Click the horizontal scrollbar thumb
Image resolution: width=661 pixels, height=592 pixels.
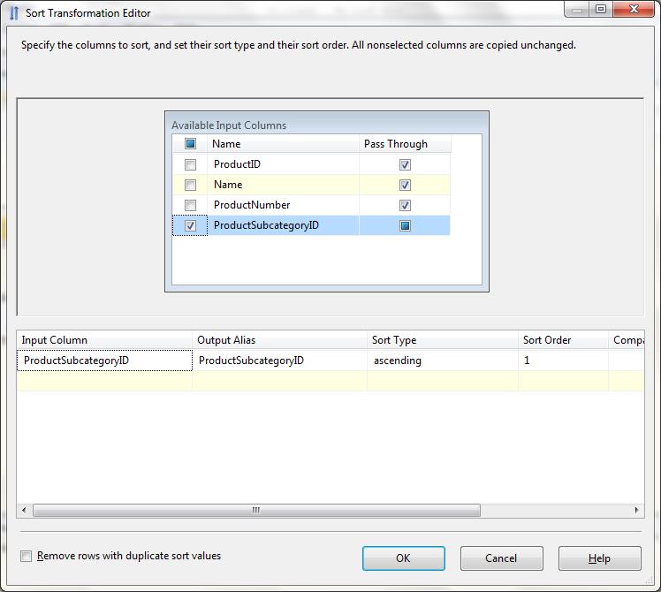[256, 510]
